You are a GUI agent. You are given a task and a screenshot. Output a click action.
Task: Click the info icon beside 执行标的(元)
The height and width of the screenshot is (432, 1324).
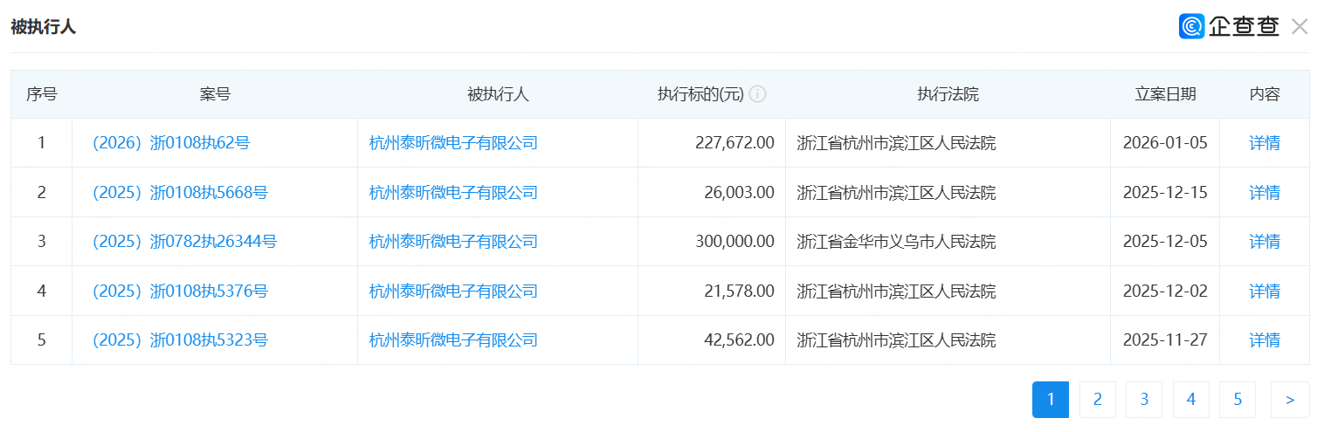pyautogui.click(x=757, y=94)
